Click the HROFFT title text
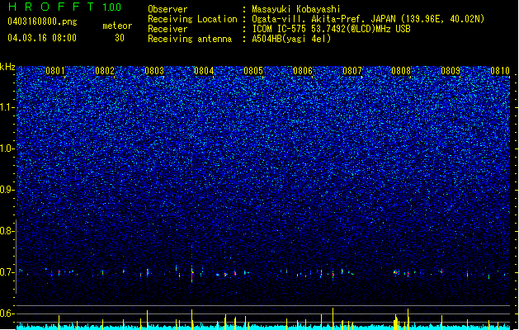519x330 pixels. point(51,7)
